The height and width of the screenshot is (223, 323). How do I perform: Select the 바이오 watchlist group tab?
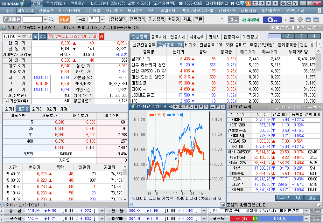pyautogui.click(x=190, y=45)
